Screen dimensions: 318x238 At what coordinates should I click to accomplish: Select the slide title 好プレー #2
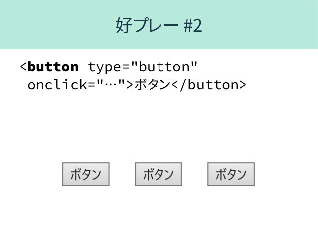pos(159,25)
